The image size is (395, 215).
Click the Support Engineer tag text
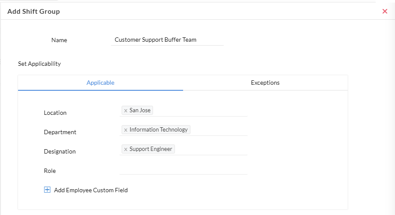click(x=151, y=149)
